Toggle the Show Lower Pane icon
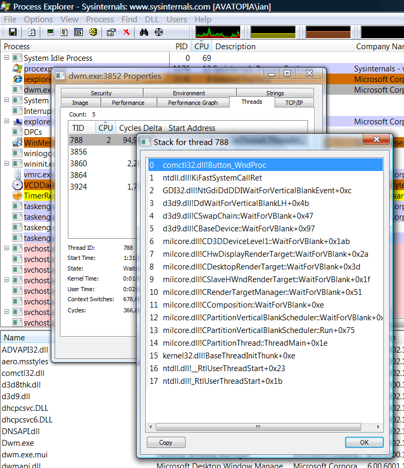This screenshot has height=468, width=404. 78,32
